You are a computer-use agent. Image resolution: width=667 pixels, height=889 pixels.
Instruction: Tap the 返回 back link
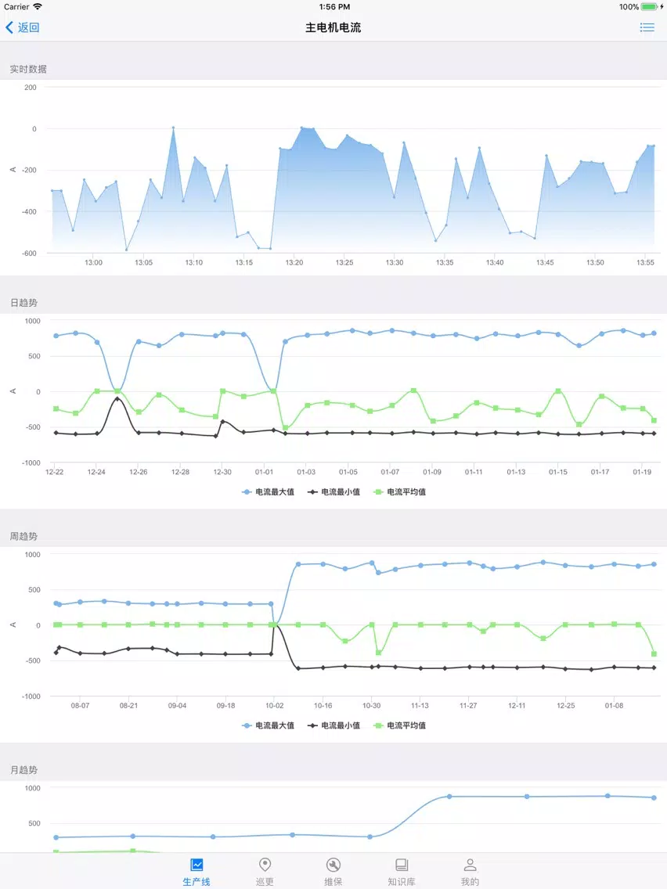28,27
